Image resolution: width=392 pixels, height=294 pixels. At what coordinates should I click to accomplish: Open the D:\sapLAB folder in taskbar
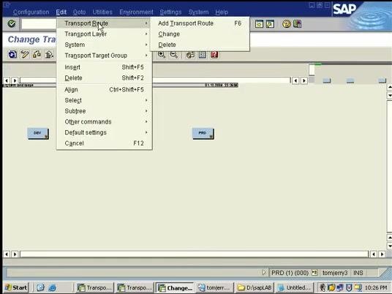255,287
